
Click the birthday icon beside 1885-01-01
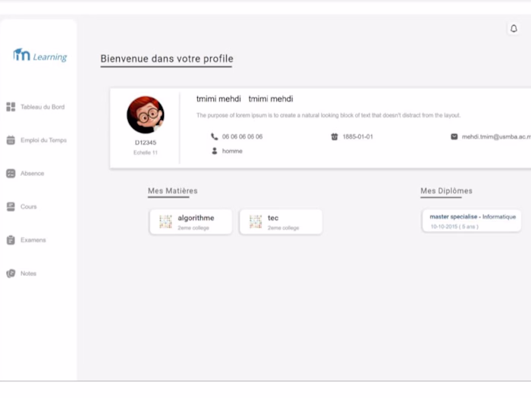(335, 136)
